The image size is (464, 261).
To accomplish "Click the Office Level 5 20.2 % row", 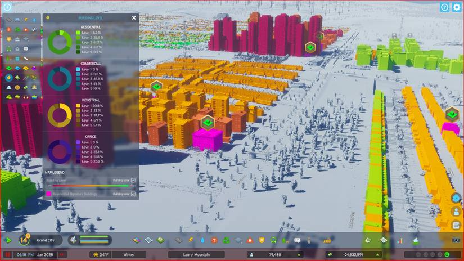I will [90, 161].
